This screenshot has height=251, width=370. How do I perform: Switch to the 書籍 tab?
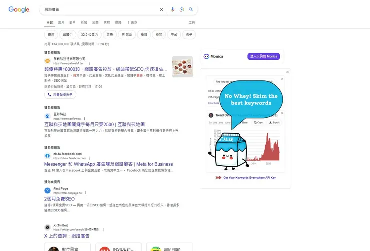118,22
